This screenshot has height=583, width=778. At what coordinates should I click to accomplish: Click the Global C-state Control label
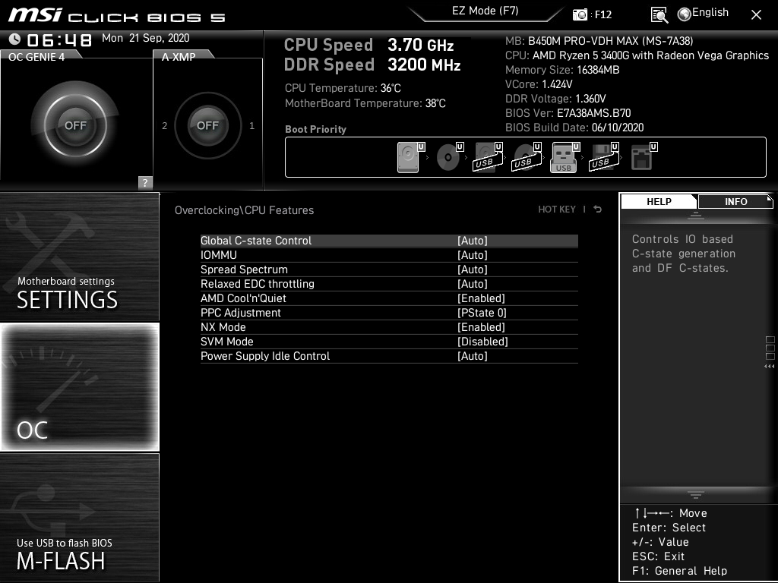coord(256,241)
